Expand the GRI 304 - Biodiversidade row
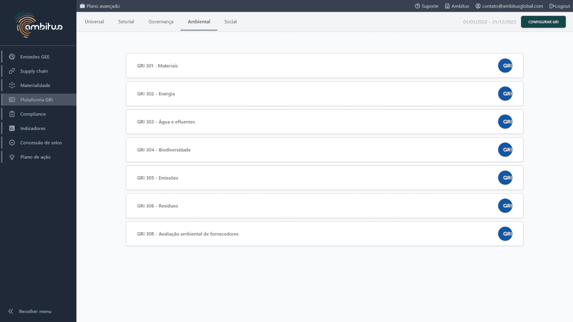Screen dimensions: 573x322 325,150
